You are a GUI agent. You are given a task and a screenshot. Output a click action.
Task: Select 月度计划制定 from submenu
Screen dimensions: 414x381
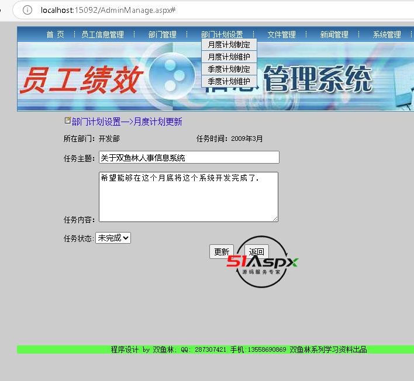click(x=229, y=44)
